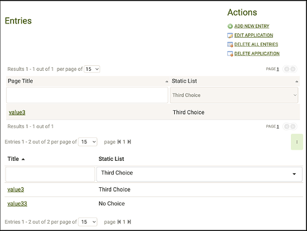307x231 pixels.
Task: Sort by Title column header
Action: (16, 159)
